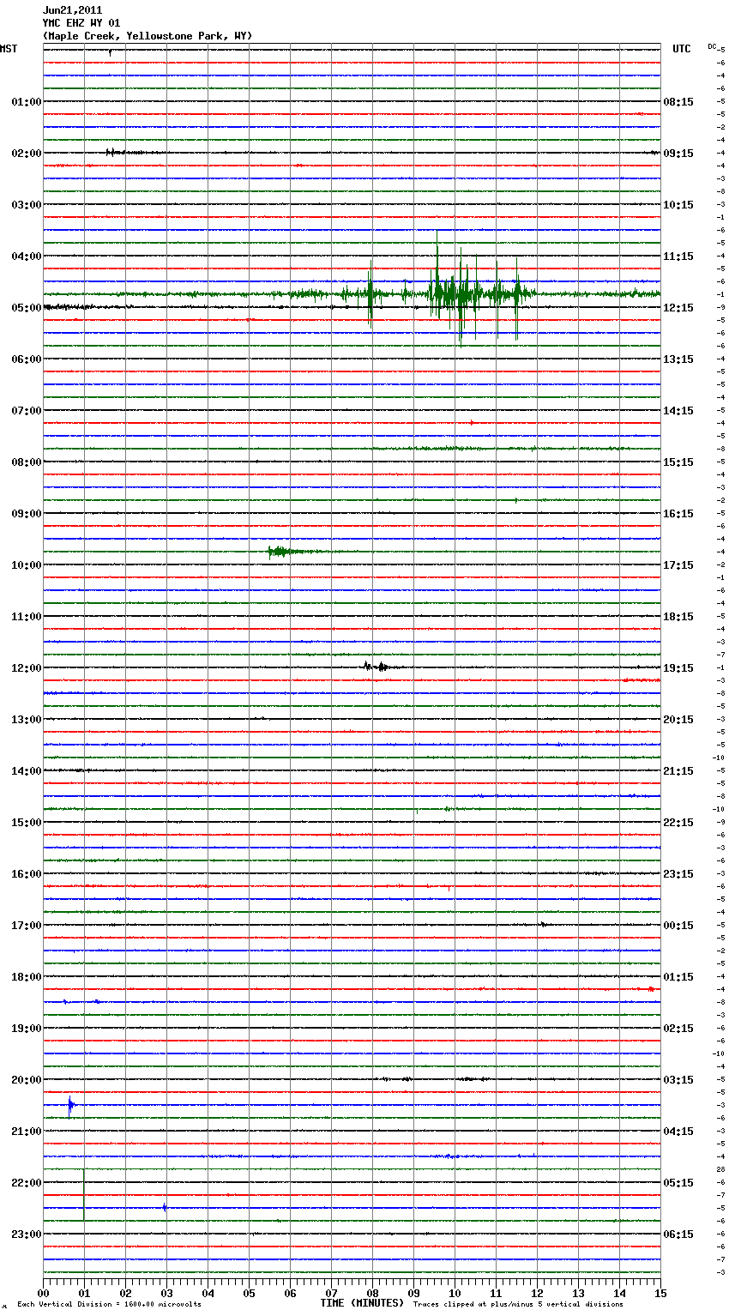Click the 01:15 UTC time label
This screenshot has height=1316, width=729.
click(x=678, y=977)
